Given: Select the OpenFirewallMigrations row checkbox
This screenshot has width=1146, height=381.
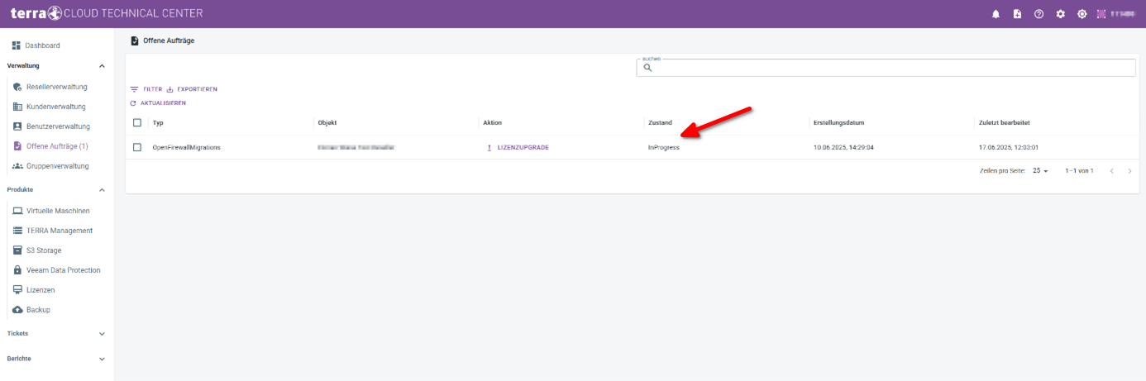Looking at the screenshot, I should click(137, 147).
